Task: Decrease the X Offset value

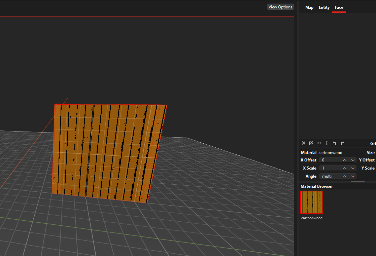Action: point(352,160)
